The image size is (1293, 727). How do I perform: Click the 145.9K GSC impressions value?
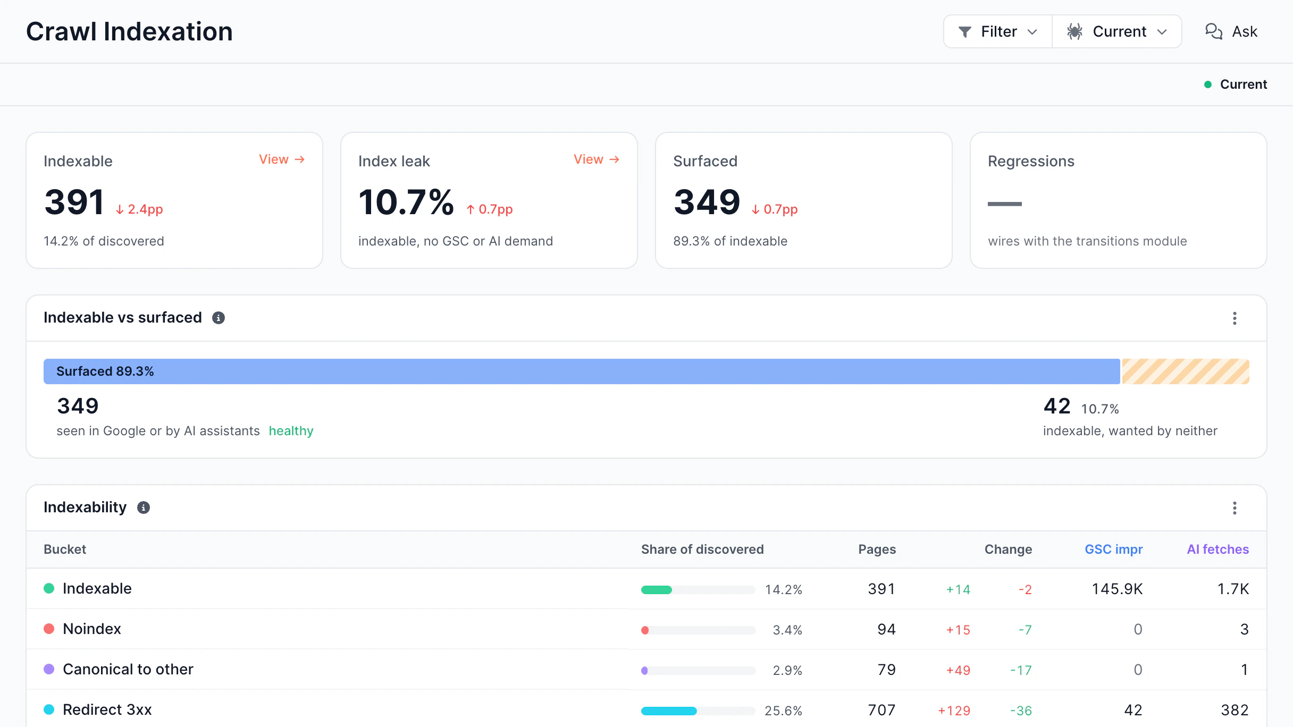[x=1117, y=589]
